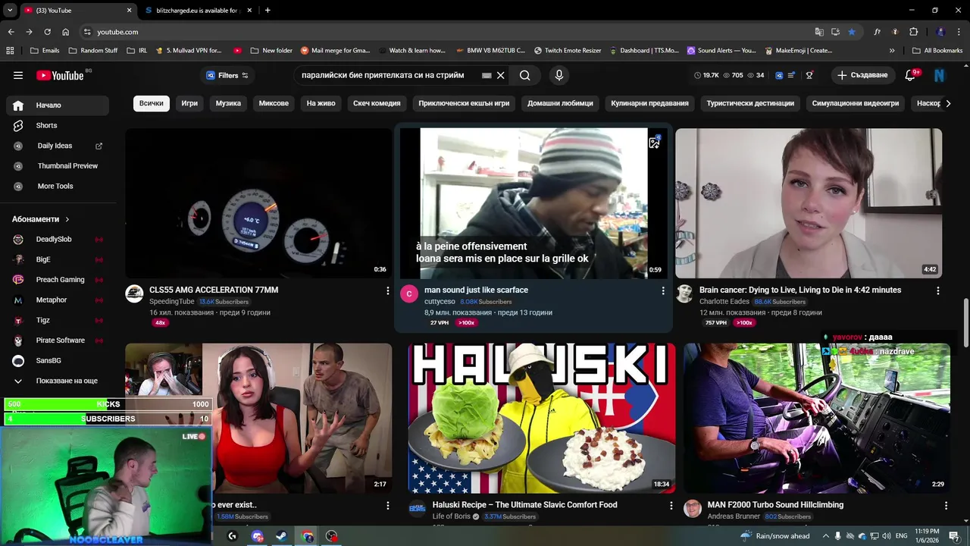Expand Показване на още subscriptions
Screen dimensions: 970x546
tap(57, 381)
